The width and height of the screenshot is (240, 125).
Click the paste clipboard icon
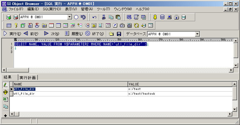tap(118, 17)
